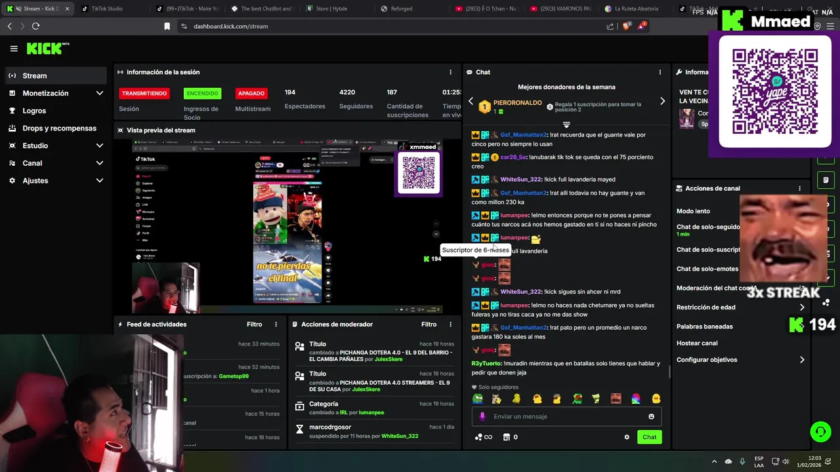
Task: Click username car26_5a in chat
Action: pyautogui.click(x=513, y=157)
